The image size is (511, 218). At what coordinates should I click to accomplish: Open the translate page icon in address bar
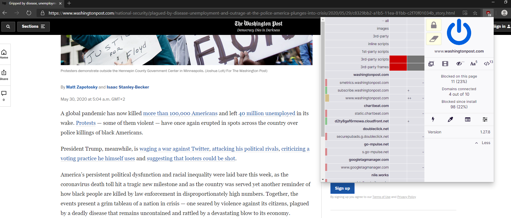(465, 13)
